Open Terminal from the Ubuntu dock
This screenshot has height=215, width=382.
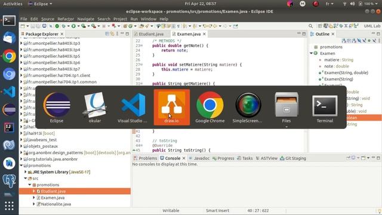(10, 21)
